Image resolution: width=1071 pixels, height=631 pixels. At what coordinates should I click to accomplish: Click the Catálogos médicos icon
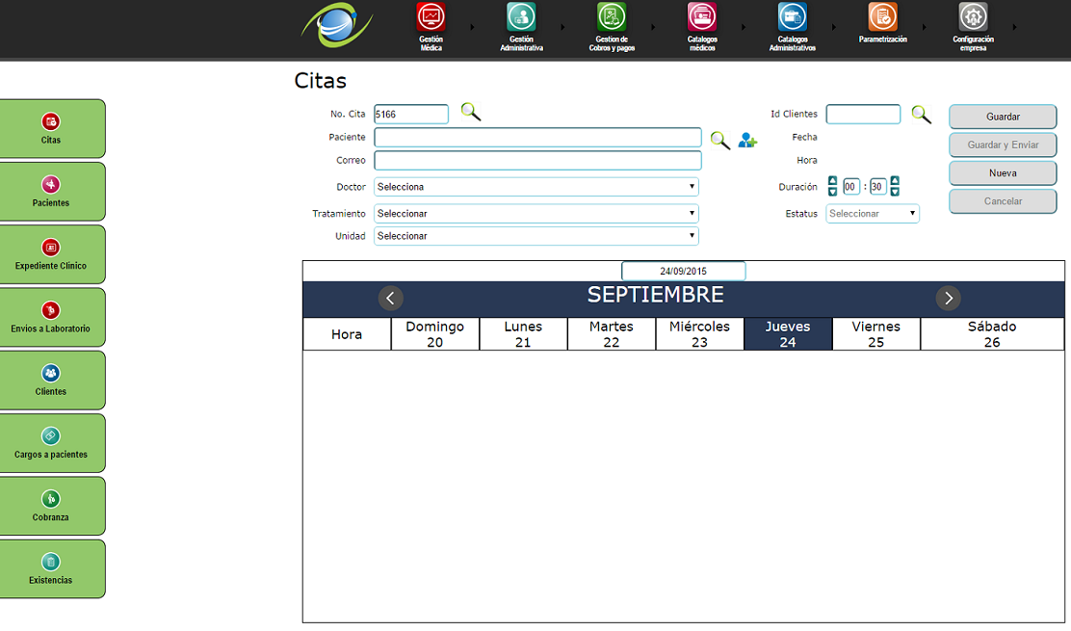click(x=701, y=17)
